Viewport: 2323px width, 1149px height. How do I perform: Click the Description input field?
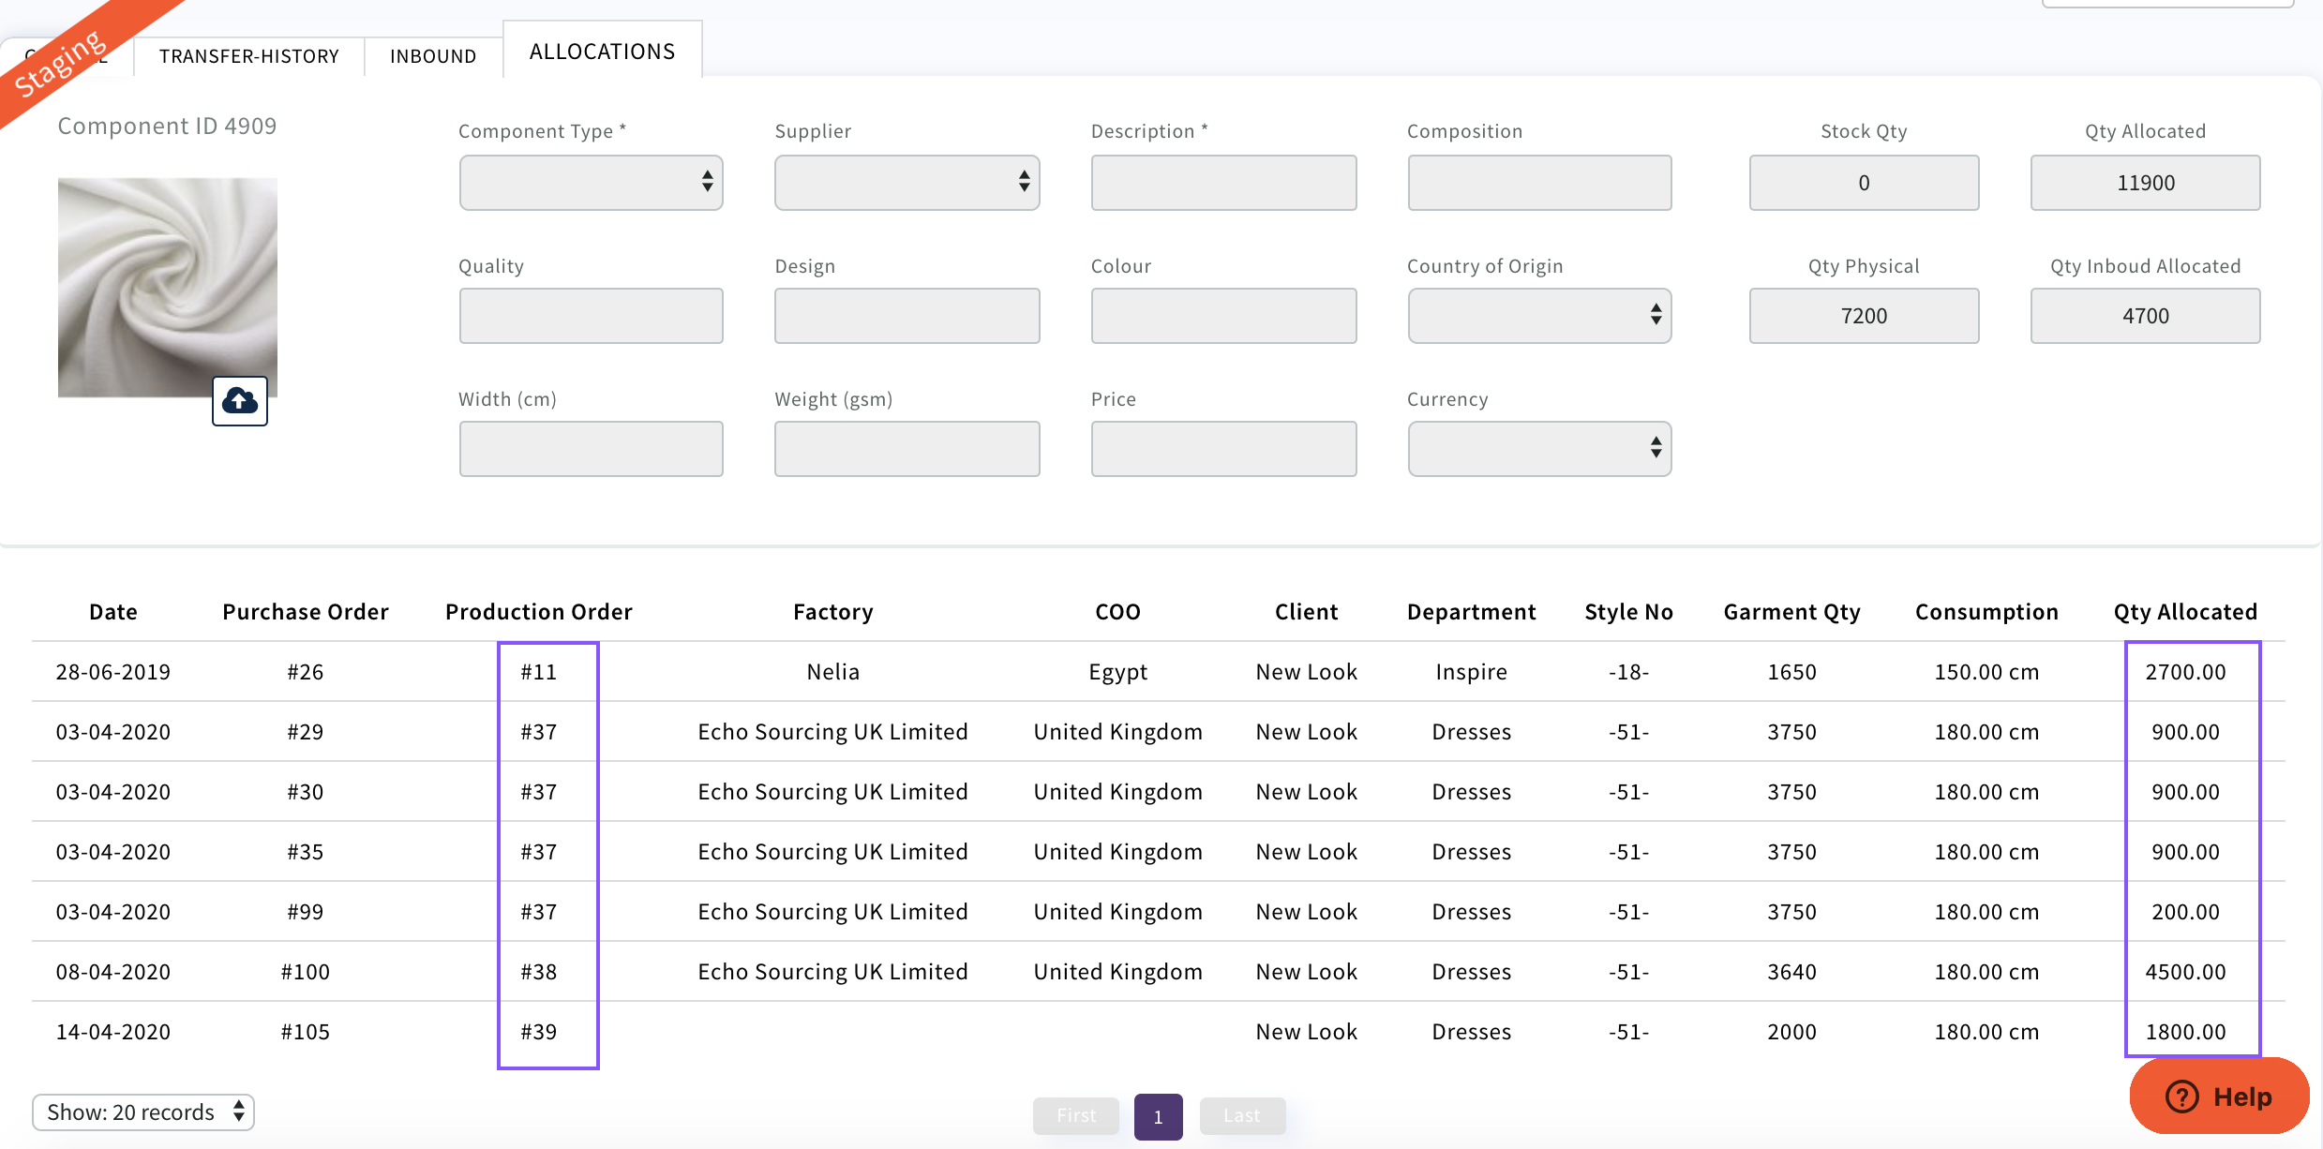(x=1222, y=183)
